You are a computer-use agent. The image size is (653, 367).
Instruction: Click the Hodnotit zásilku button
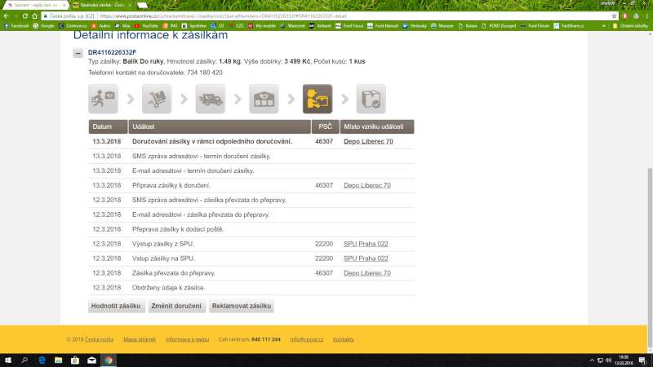coord(116,307)
